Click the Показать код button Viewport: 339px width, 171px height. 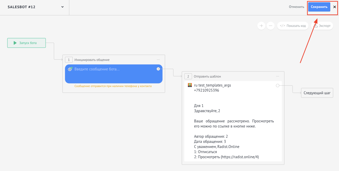(293, 26)
